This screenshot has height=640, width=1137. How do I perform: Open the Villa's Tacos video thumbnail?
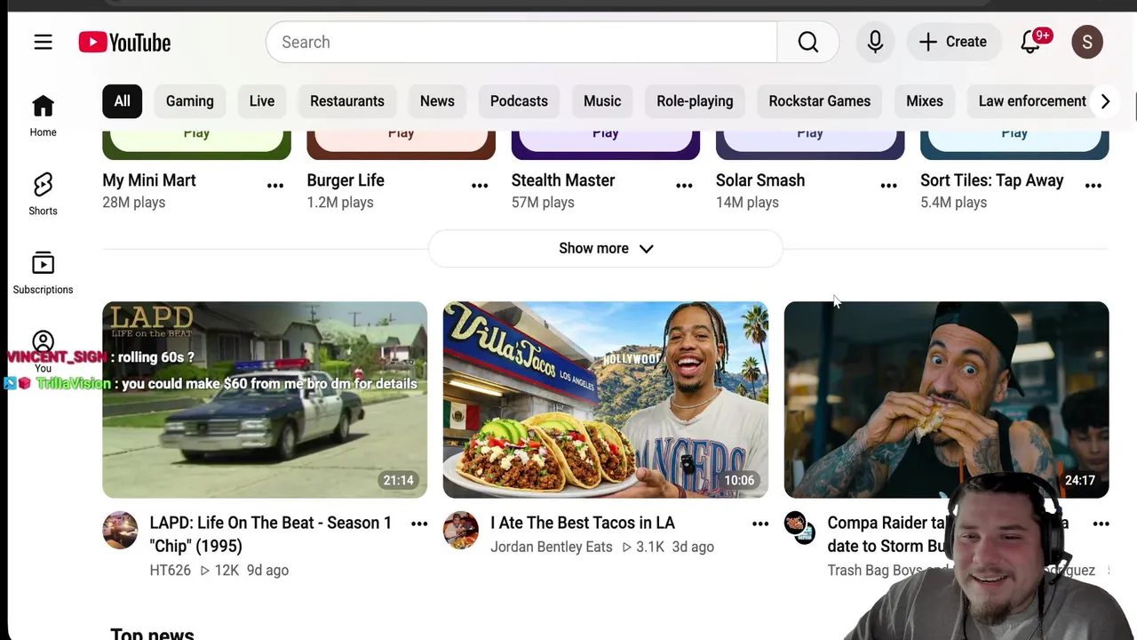click(x=606, y=399)
